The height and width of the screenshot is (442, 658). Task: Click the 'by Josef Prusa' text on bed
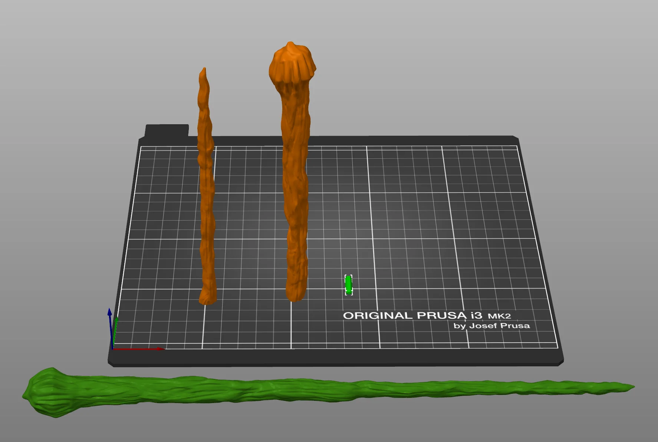[491, 326]
